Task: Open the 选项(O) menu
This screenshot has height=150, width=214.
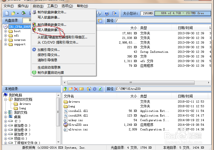Action: tap(67, 6)
